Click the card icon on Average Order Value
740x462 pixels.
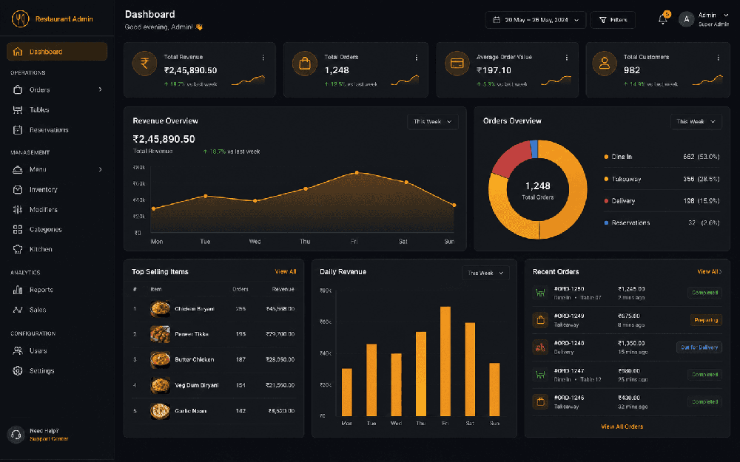pos(457,63)
